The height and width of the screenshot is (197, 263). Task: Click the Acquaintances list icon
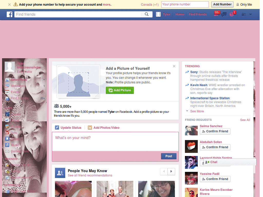click(7, 178)
